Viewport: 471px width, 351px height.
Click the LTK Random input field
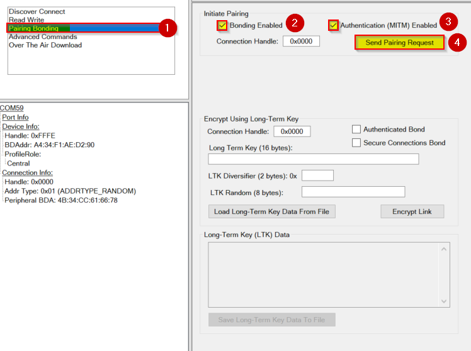click(353, 192)
